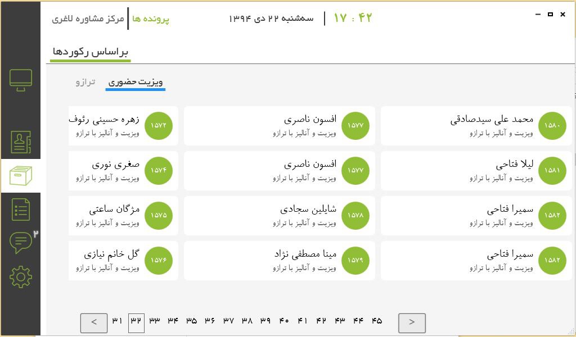Image resolution: width=576 pixels, height=337 pixels.
Task: Select page 31 in pagination
Action: pyautogui.click(x=117, y=321)
